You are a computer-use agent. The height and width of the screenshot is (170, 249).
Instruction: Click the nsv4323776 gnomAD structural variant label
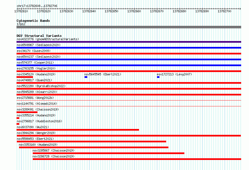point(48,39)
